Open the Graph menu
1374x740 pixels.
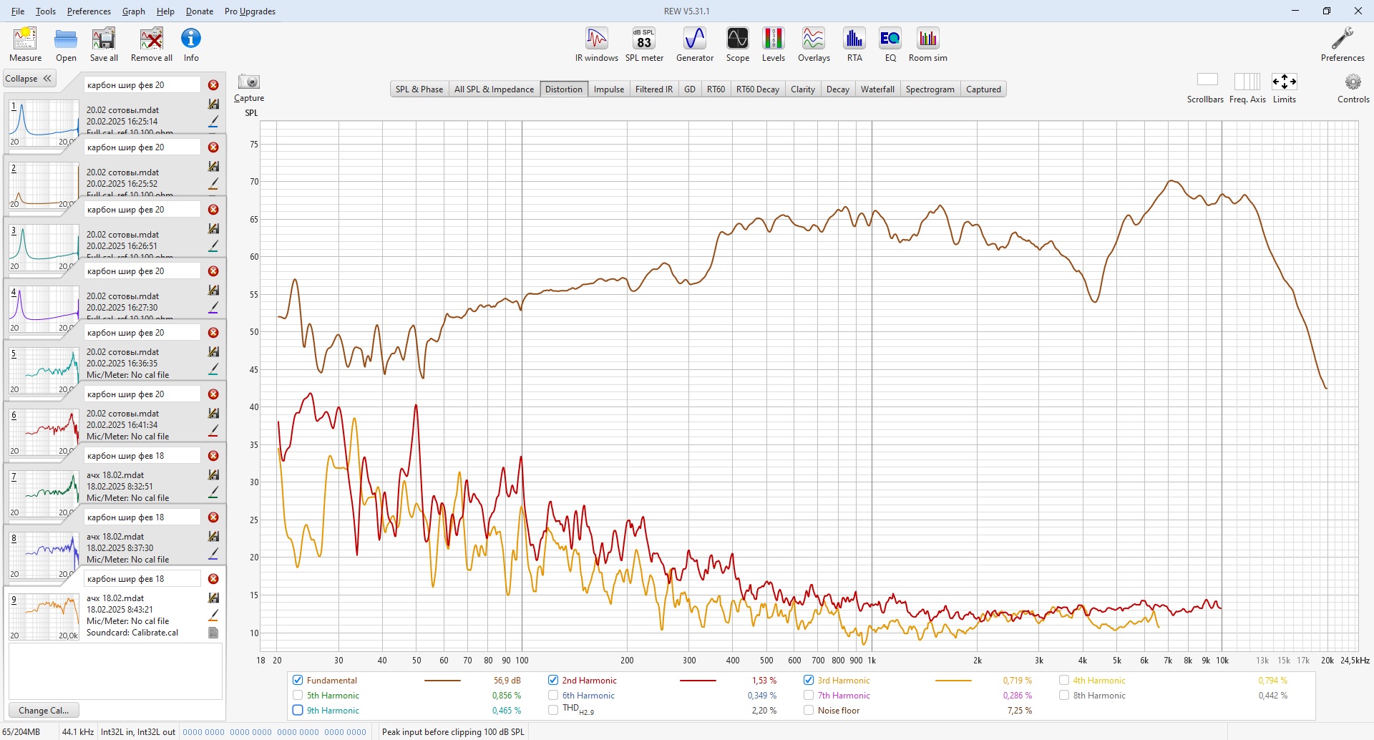tap(134, 11)
